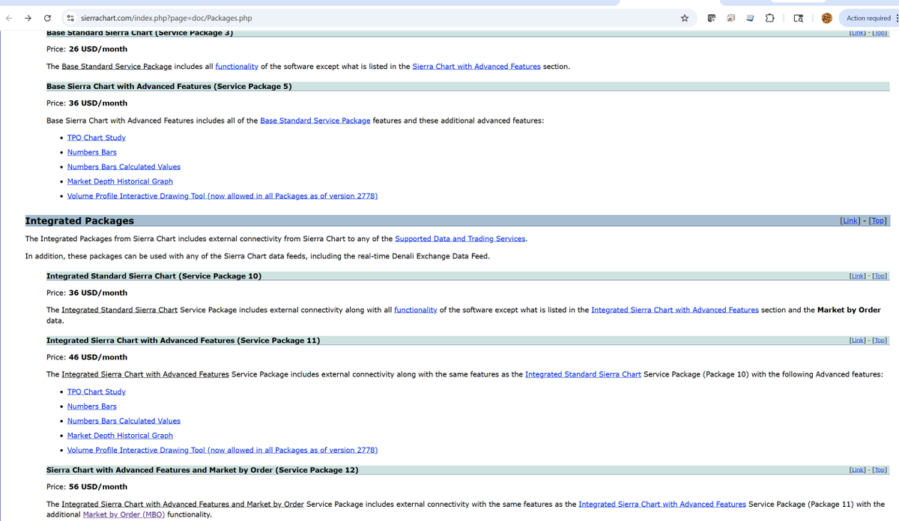899x521 pixels.
Task: Click heading 'Base Sierra Chart with Advanced Features (Service Package 5)'
Action: point(169,86)
